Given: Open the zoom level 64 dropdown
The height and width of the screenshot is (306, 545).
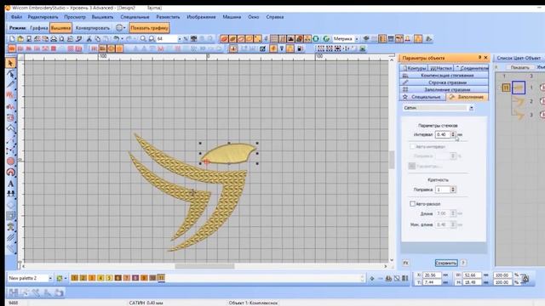Looking at the screenshot, I should click(180, 39).
